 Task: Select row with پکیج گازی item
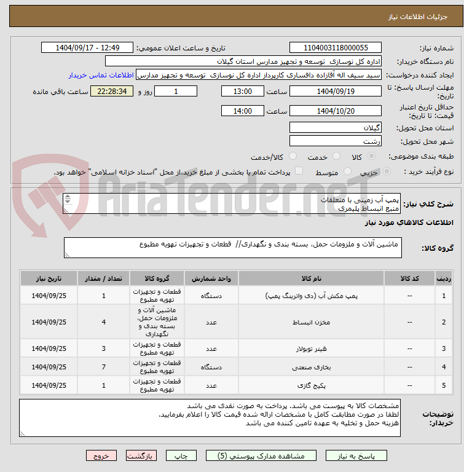(x=237, y=385)
